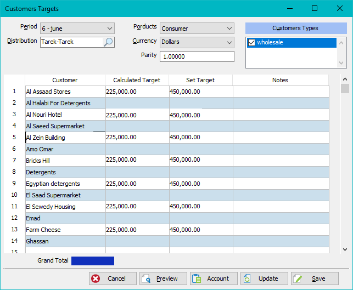Click the Save button label
The image size is (353, 290).
click(x=318, y=278)
